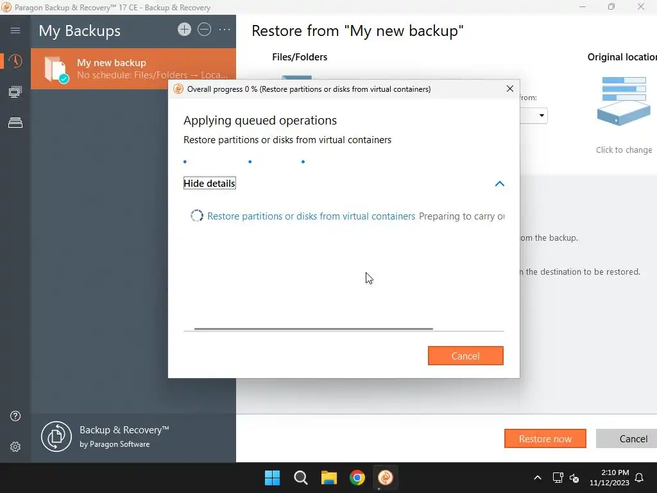Click the spinning progress indicator for the operation
The width and height of the screenshot is (657, 493).
pyautogui.click(x=197, y=216)
